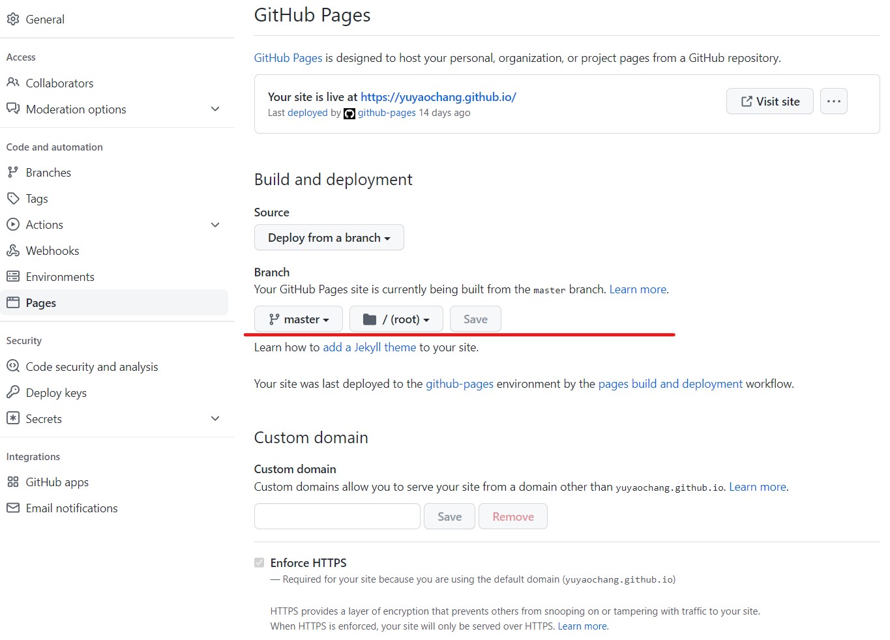Click the Secrets asterisk icon
The height and width of the screenshot is (640, 890).
tap(12, 418)
